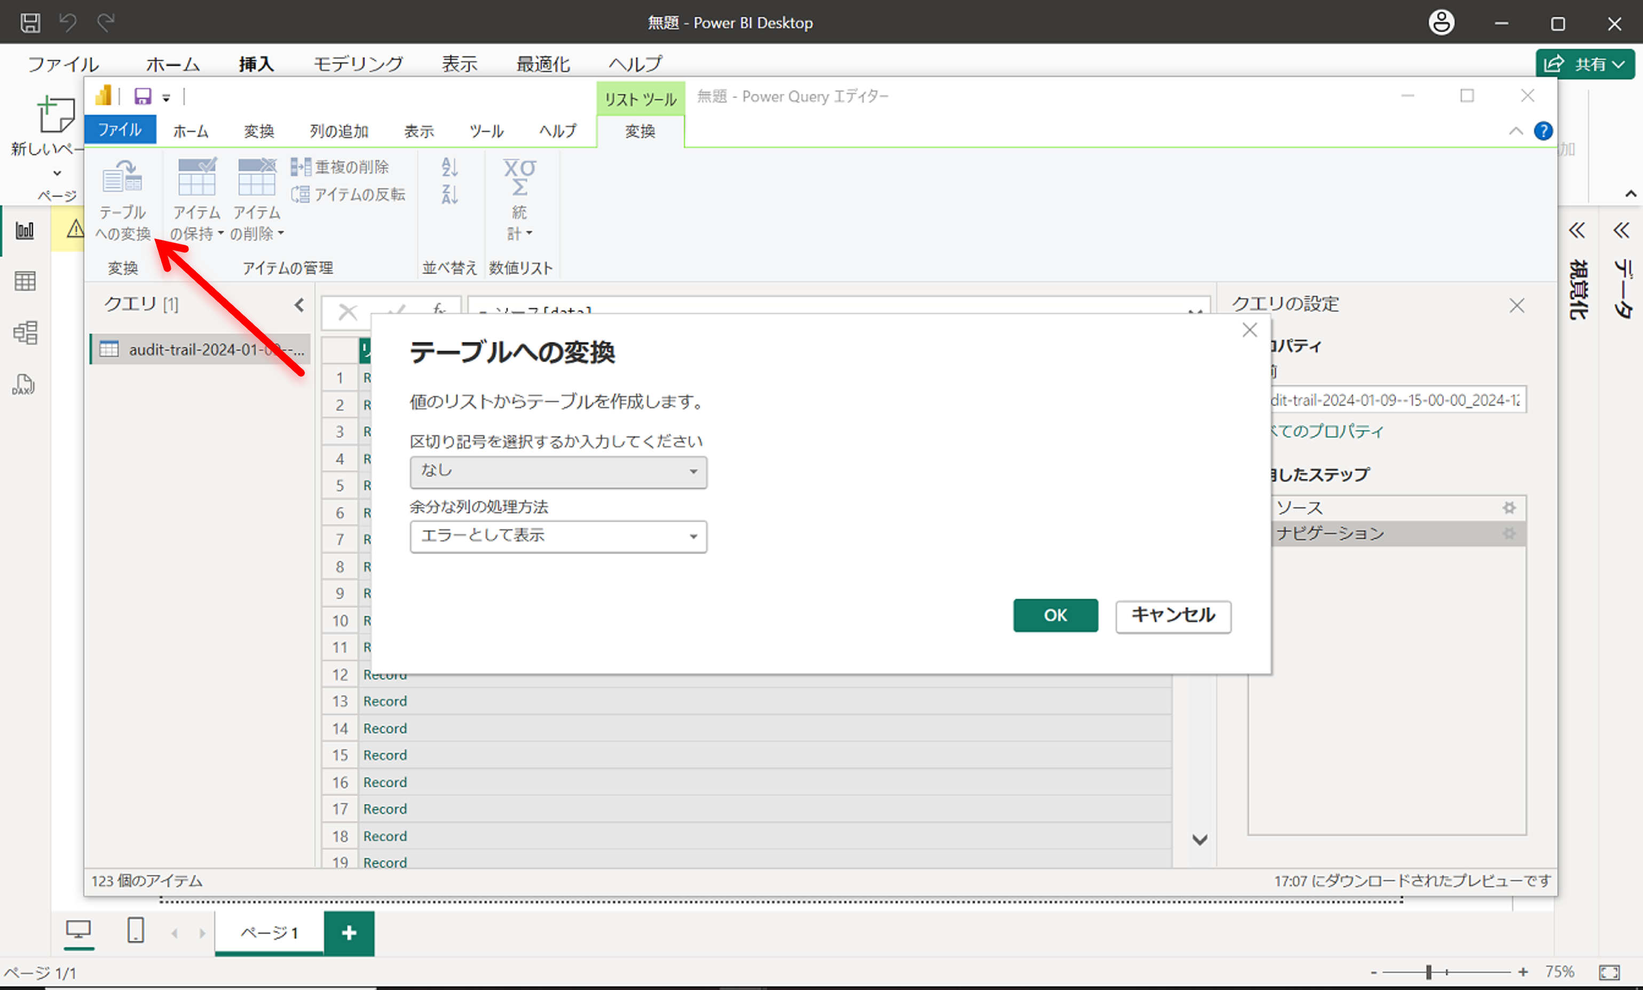Select desktop layout icon at bottom

(78, 929)
